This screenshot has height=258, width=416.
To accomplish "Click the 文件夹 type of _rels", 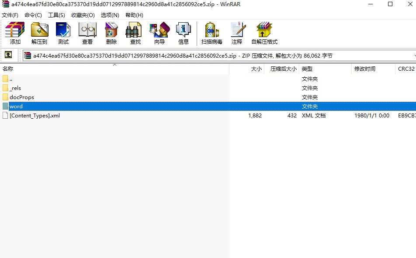I will (310, 88).
